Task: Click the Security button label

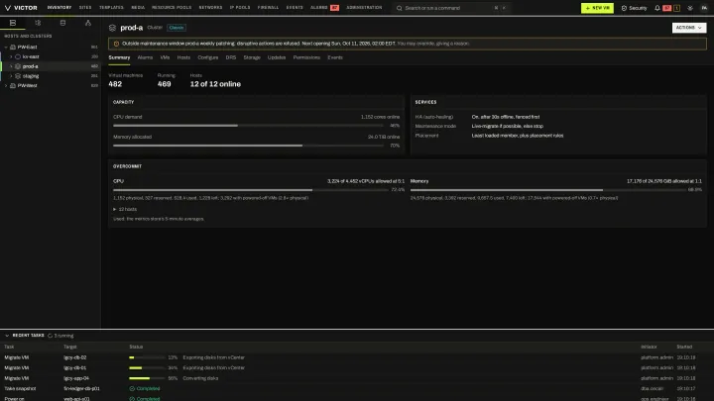Action: 638,8
